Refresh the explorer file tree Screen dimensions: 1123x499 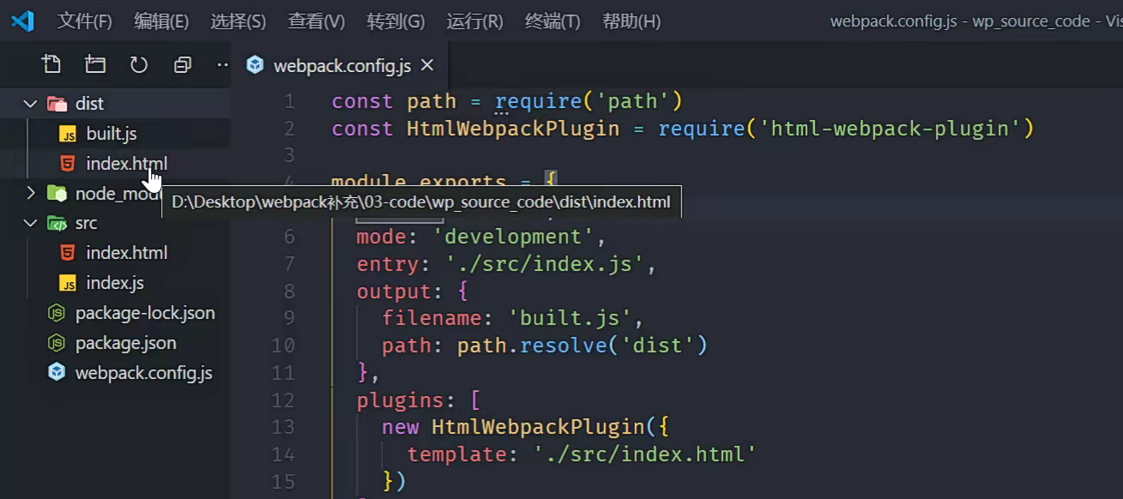pyautogui.click(x=139, y=64)
